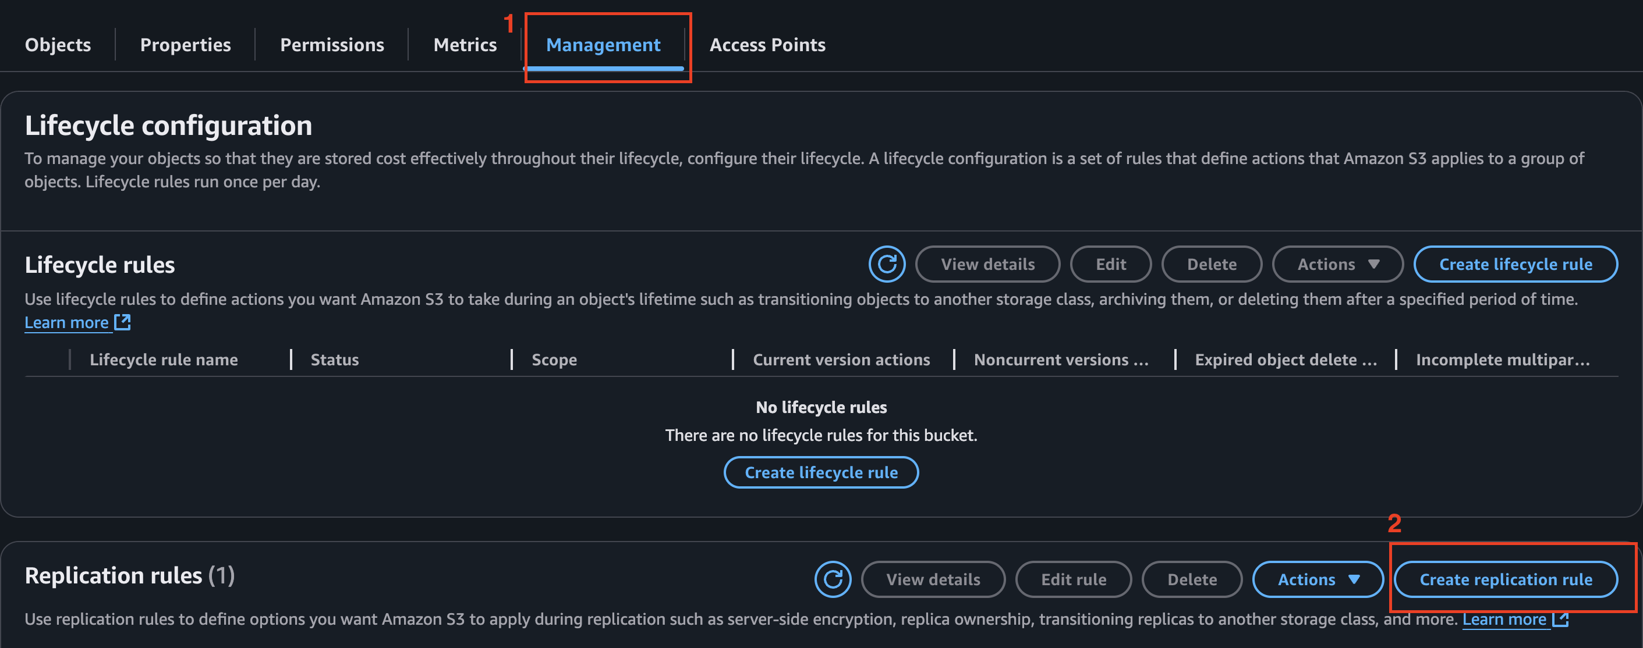Refresh the Replication rules list
1643x648 pixels.
(x=833, y=579)
